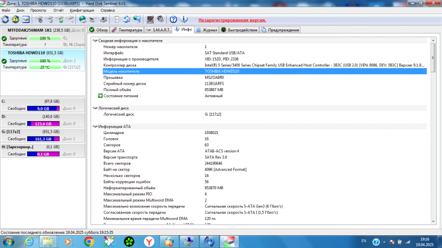Open the Конфигурация menu
The image size is (442, 248).
[82, 11]
